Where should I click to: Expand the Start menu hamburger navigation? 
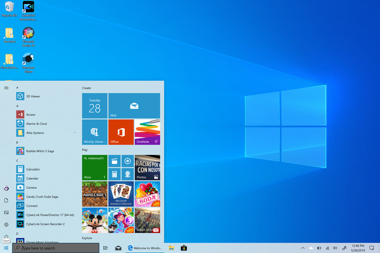(6, 88)
